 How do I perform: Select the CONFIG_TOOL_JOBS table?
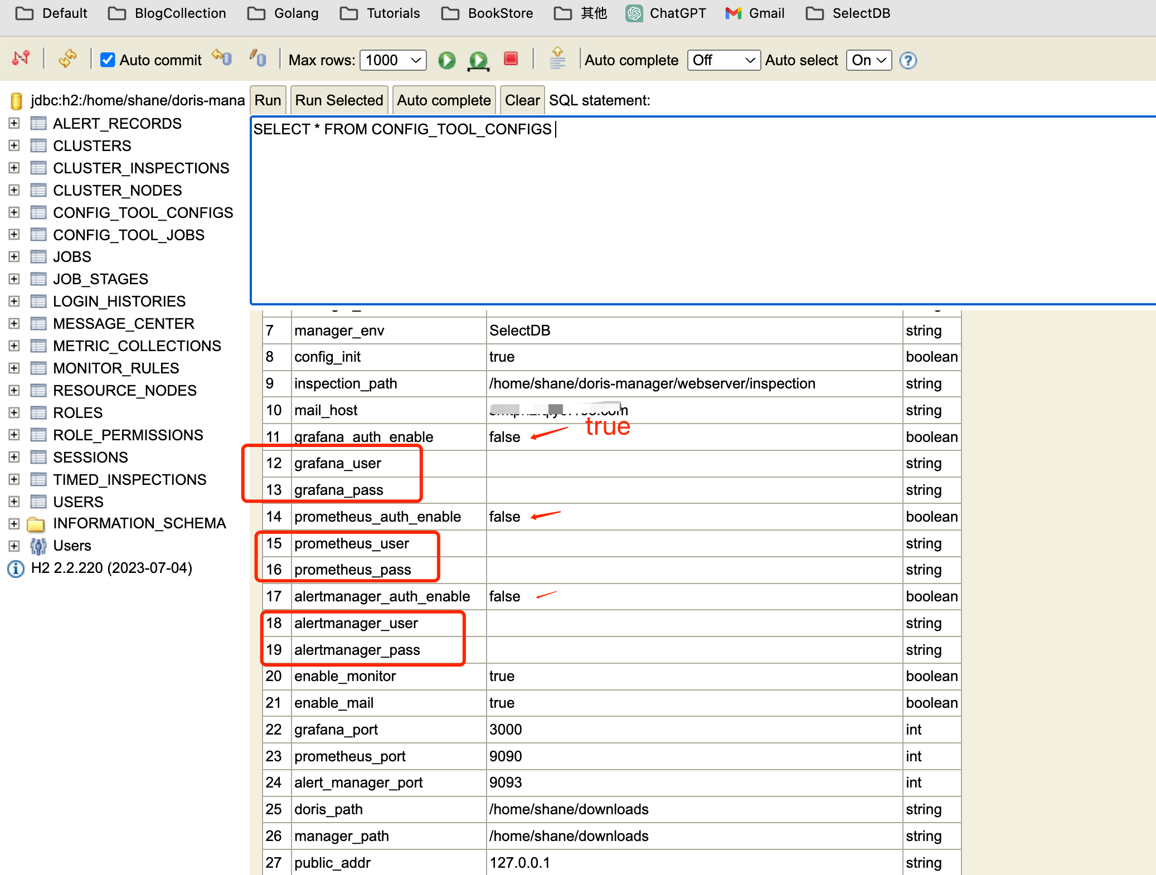pos(129,235)
